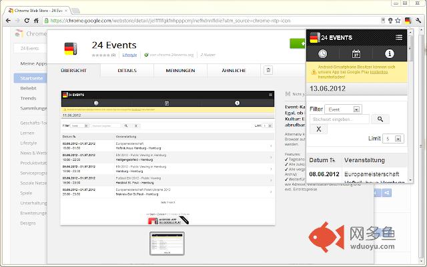The width and height of the screenshot is (427, 267).
Task: Click the trash icon tab in store page
Action: [x=268, y=70]
